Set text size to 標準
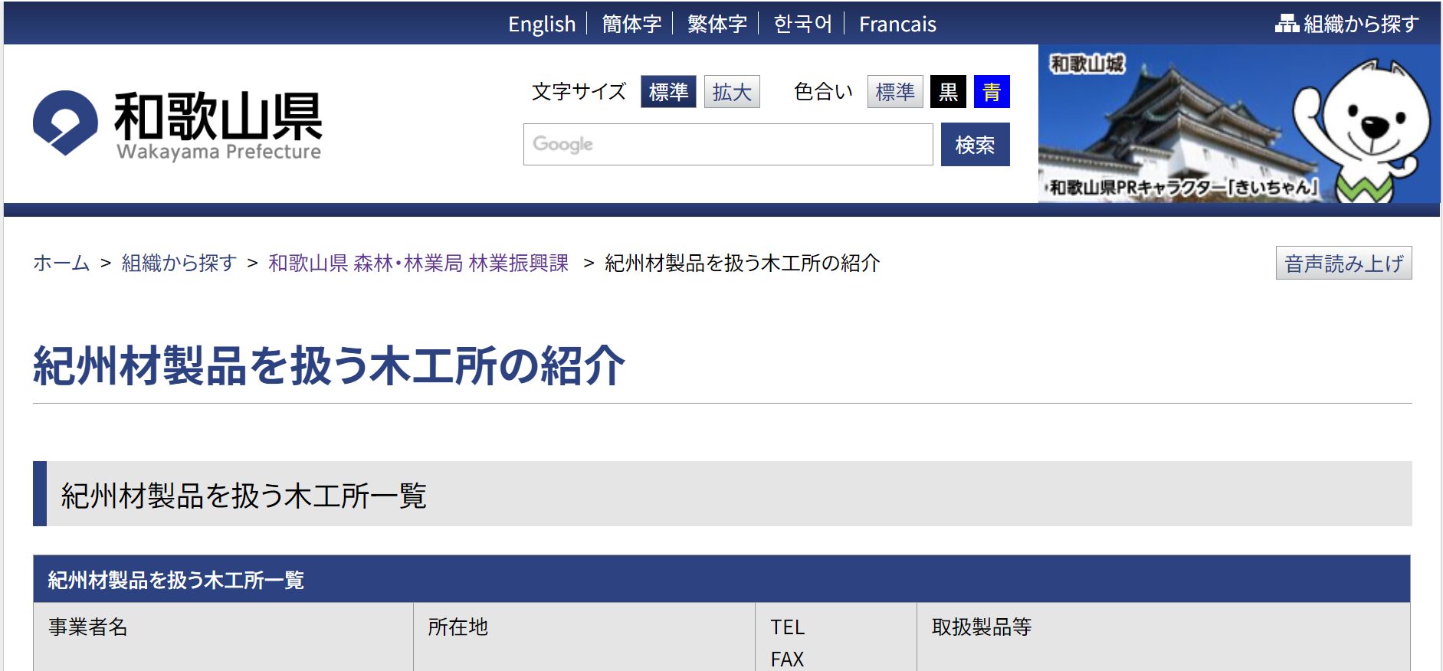The image size is (1443, 671). [x=668, y=92]
